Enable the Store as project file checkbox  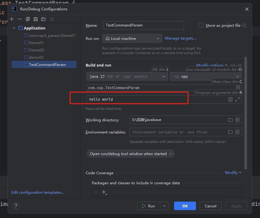201,26
